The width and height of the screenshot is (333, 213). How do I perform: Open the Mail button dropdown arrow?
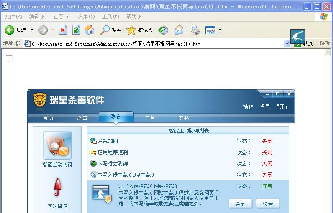click(186, 30)
